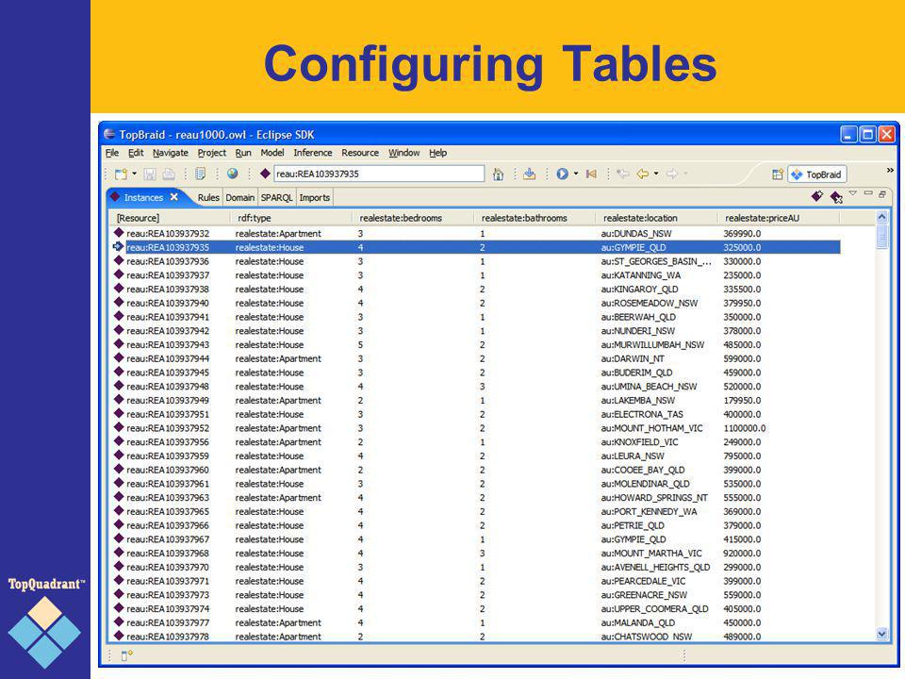Click the Save floppy disk icon
The width and height of the screenshot is (905, 679).
click(x=150, y=174)
